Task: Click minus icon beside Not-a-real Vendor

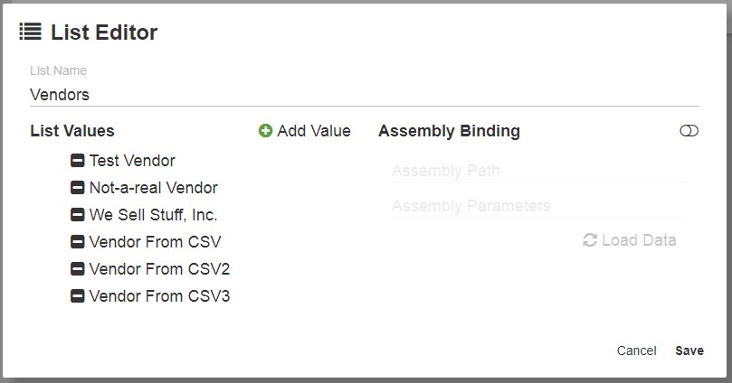Action: tap(78, 188)
